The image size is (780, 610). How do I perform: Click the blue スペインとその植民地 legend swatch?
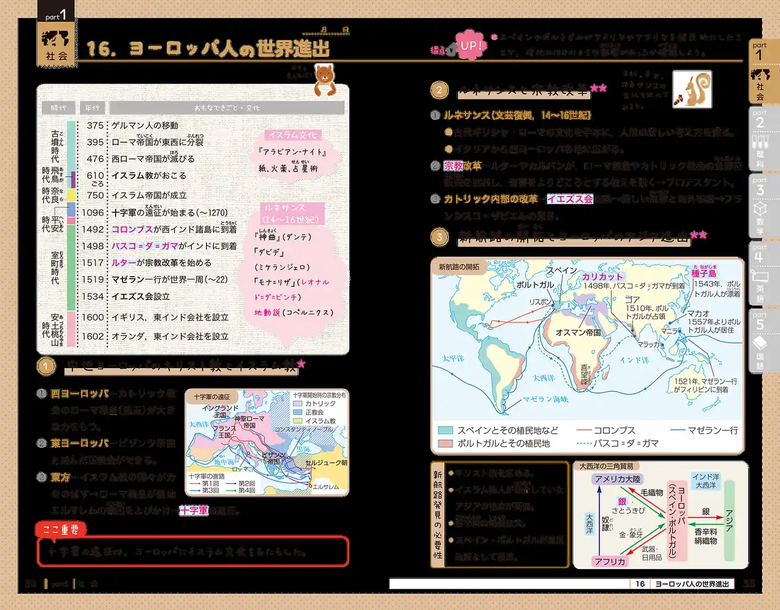(x=445, y=430)
